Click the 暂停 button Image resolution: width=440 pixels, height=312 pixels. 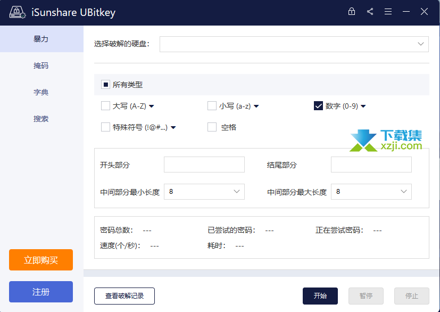pyautogui.click(x=366, y=296)
